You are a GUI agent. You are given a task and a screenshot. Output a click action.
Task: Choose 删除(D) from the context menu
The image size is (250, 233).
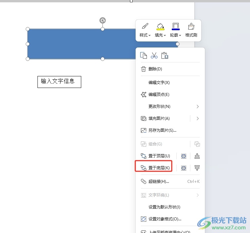click(170, 69)
